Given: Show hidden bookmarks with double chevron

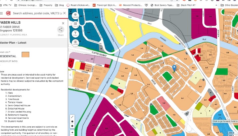Looking at the screenshot, I should pyautogui.click(x=217, y=5).
